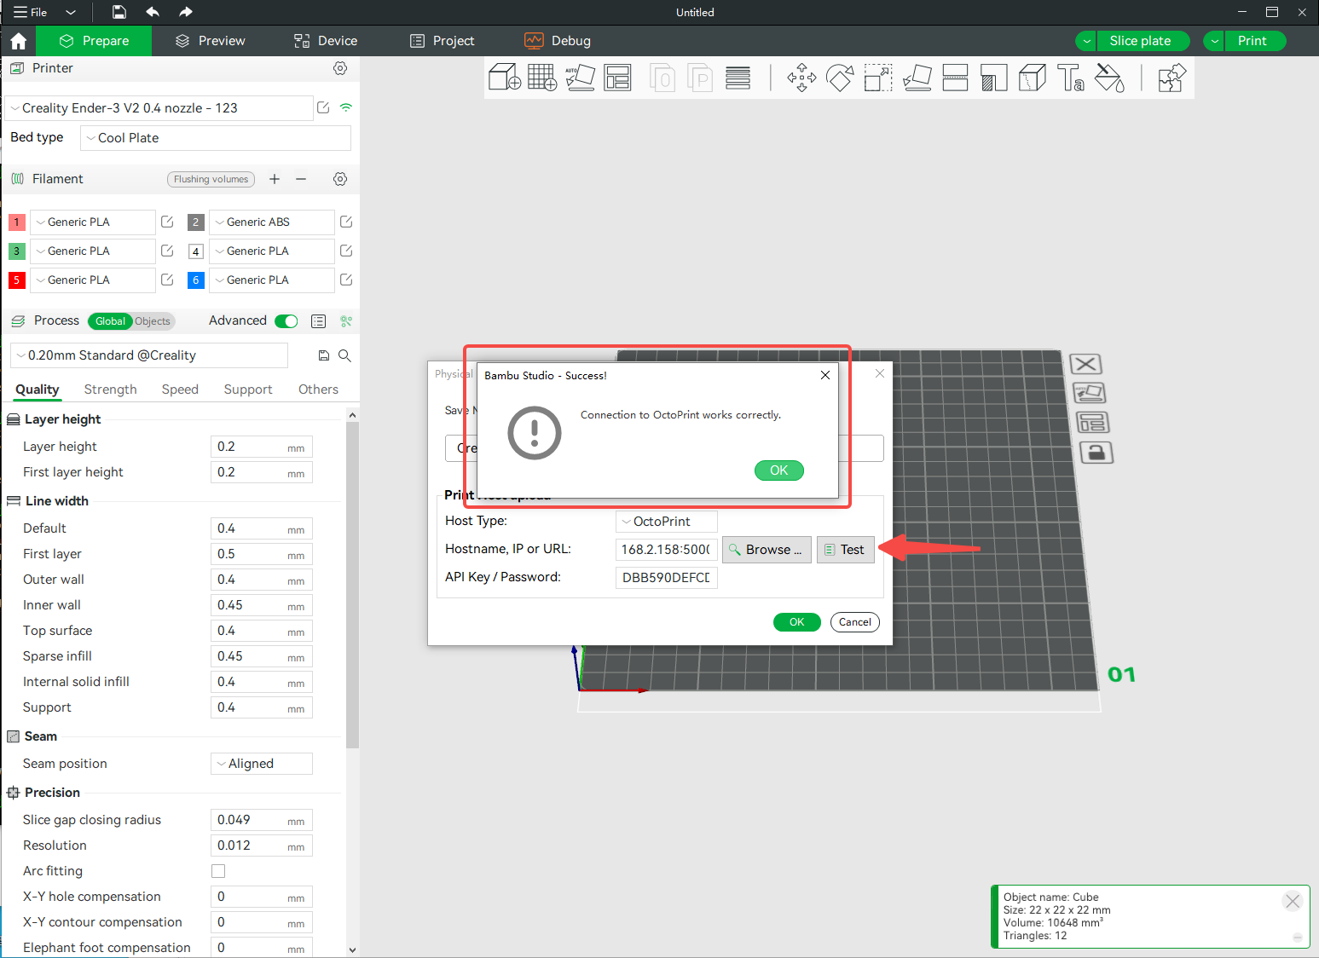Click filament 3 green color swatch
1319x958 pixels.
click(16, 251)
